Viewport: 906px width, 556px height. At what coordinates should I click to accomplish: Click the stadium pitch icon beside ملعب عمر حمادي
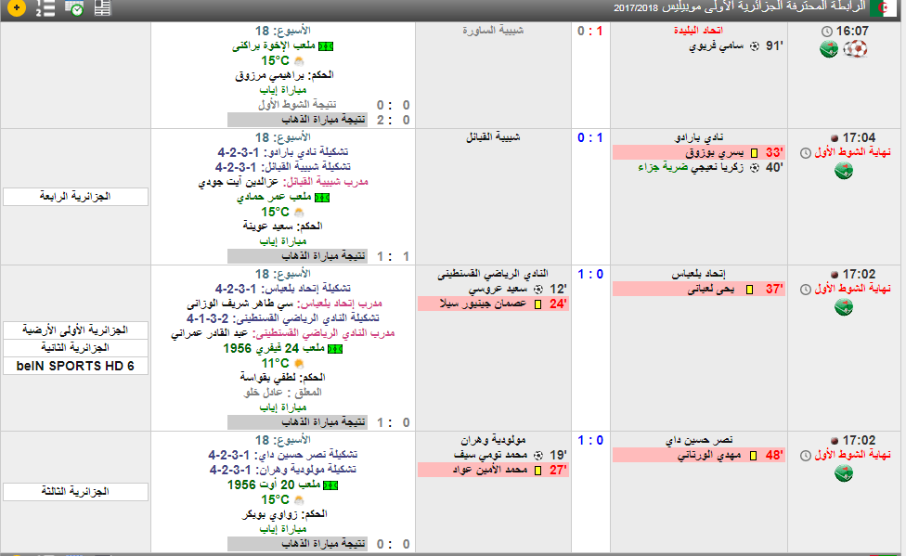(x=322, y=198)
